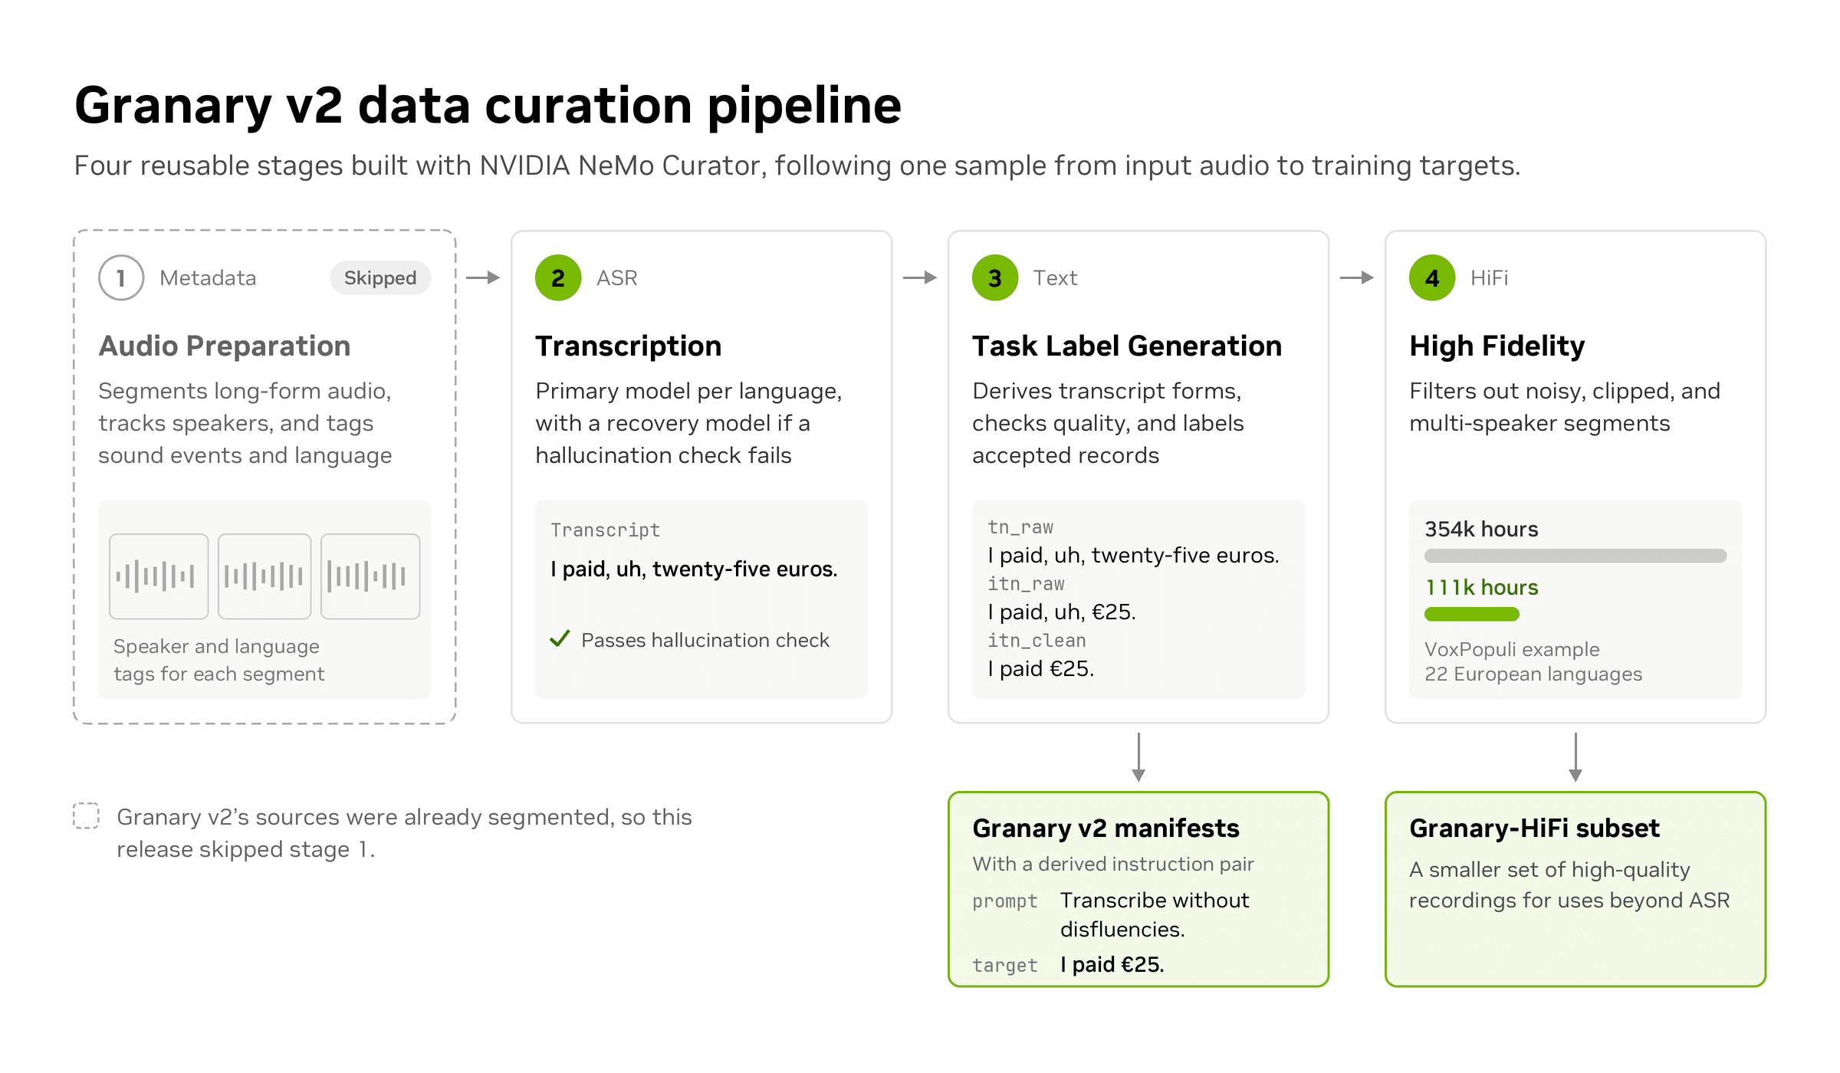The width and height of the screenshot is (1840, 1073).
Task: Click the green step 3 circle beside Text
Action: 995,277
